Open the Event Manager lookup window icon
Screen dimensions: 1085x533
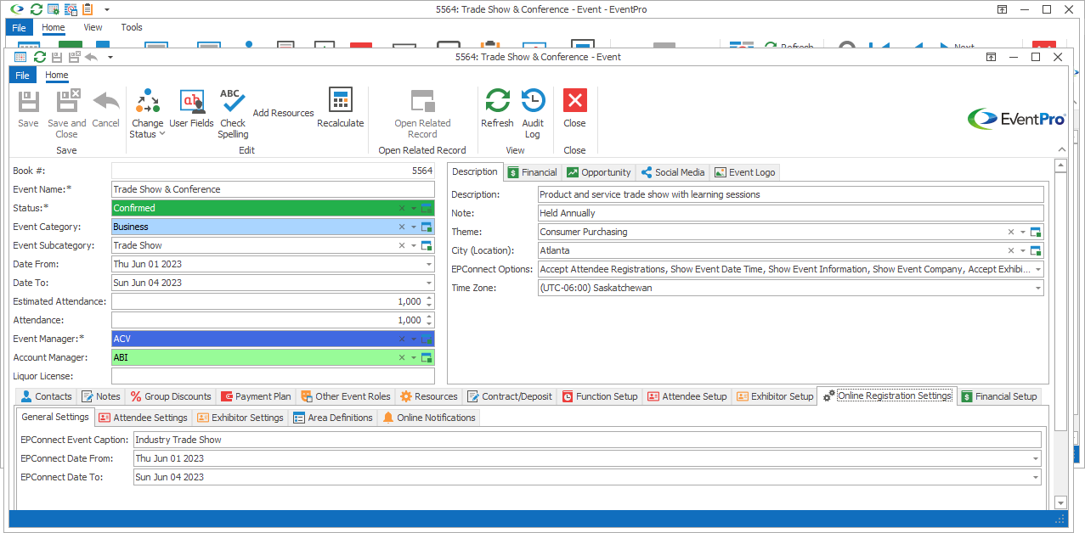click(x=427, y=339)
